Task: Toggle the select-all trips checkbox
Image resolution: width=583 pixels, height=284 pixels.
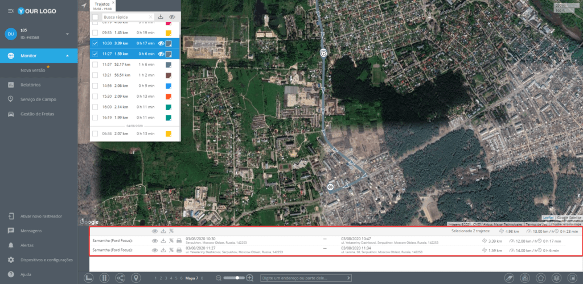Action: pos(96,17)
